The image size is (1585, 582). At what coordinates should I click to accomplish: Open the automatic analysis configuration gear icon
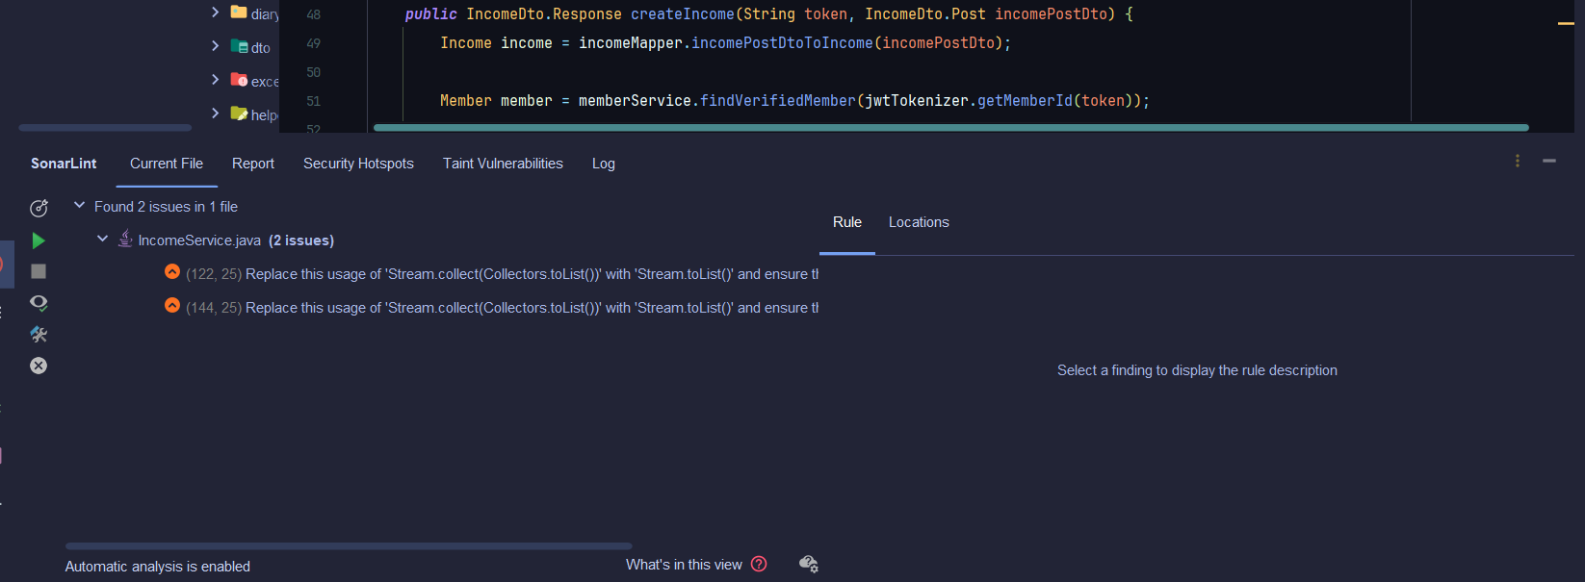click(809, 564)
